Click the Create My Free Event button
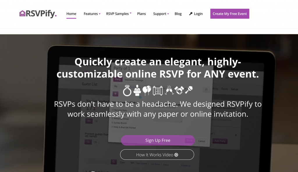This screenshot has width=298, height=172. tap(230, 14)
